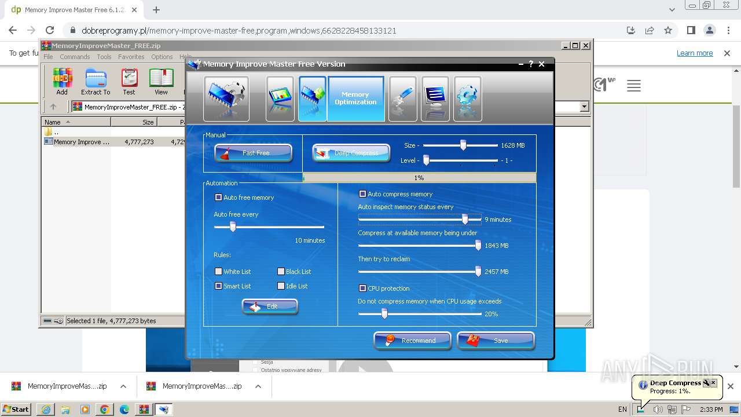
Task: Select the Memory Optimization tab
Action: pos(355,98)
